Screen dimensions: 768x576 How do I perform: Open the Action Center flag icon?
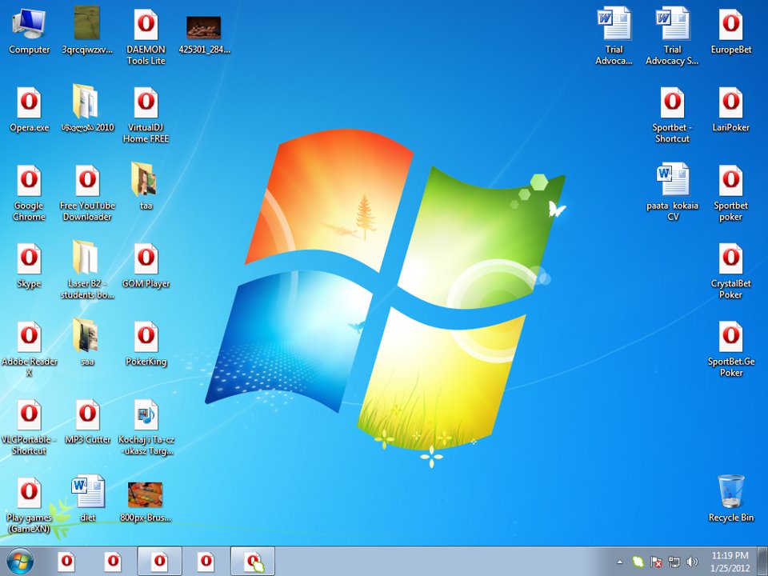pos(656,562)
